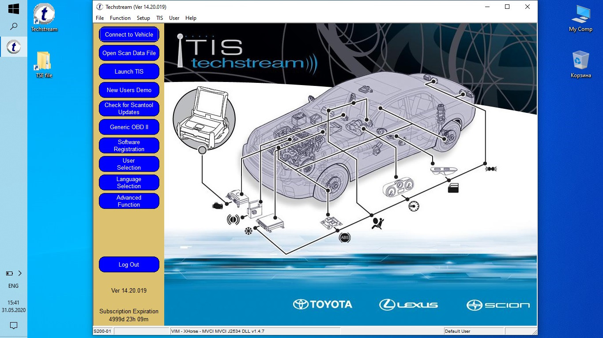
Task: Click the Windows Start button
Action: (x=13, y=8)
